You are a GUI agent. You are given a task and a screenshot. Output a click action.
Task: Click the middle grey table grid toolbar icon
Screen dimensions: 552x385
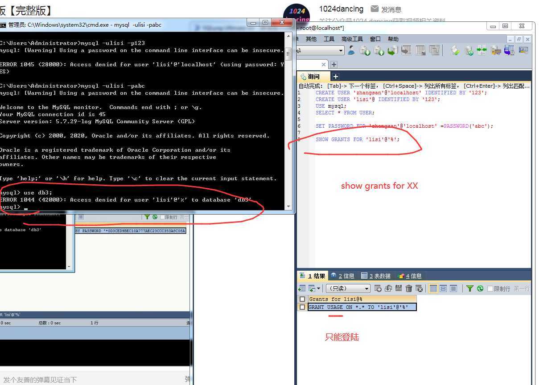pyautogui.click(x=420, y=50)
